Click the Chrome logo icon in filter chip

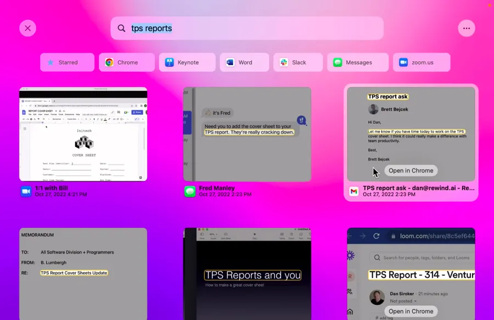[x=109, y=62]
